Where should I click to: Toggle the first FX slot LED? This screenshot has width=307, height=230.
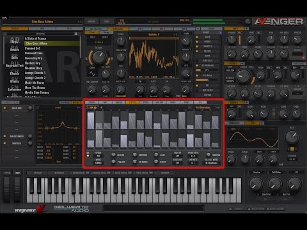4,108
